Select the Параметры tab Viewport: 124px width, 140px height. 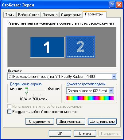point(94,14)
